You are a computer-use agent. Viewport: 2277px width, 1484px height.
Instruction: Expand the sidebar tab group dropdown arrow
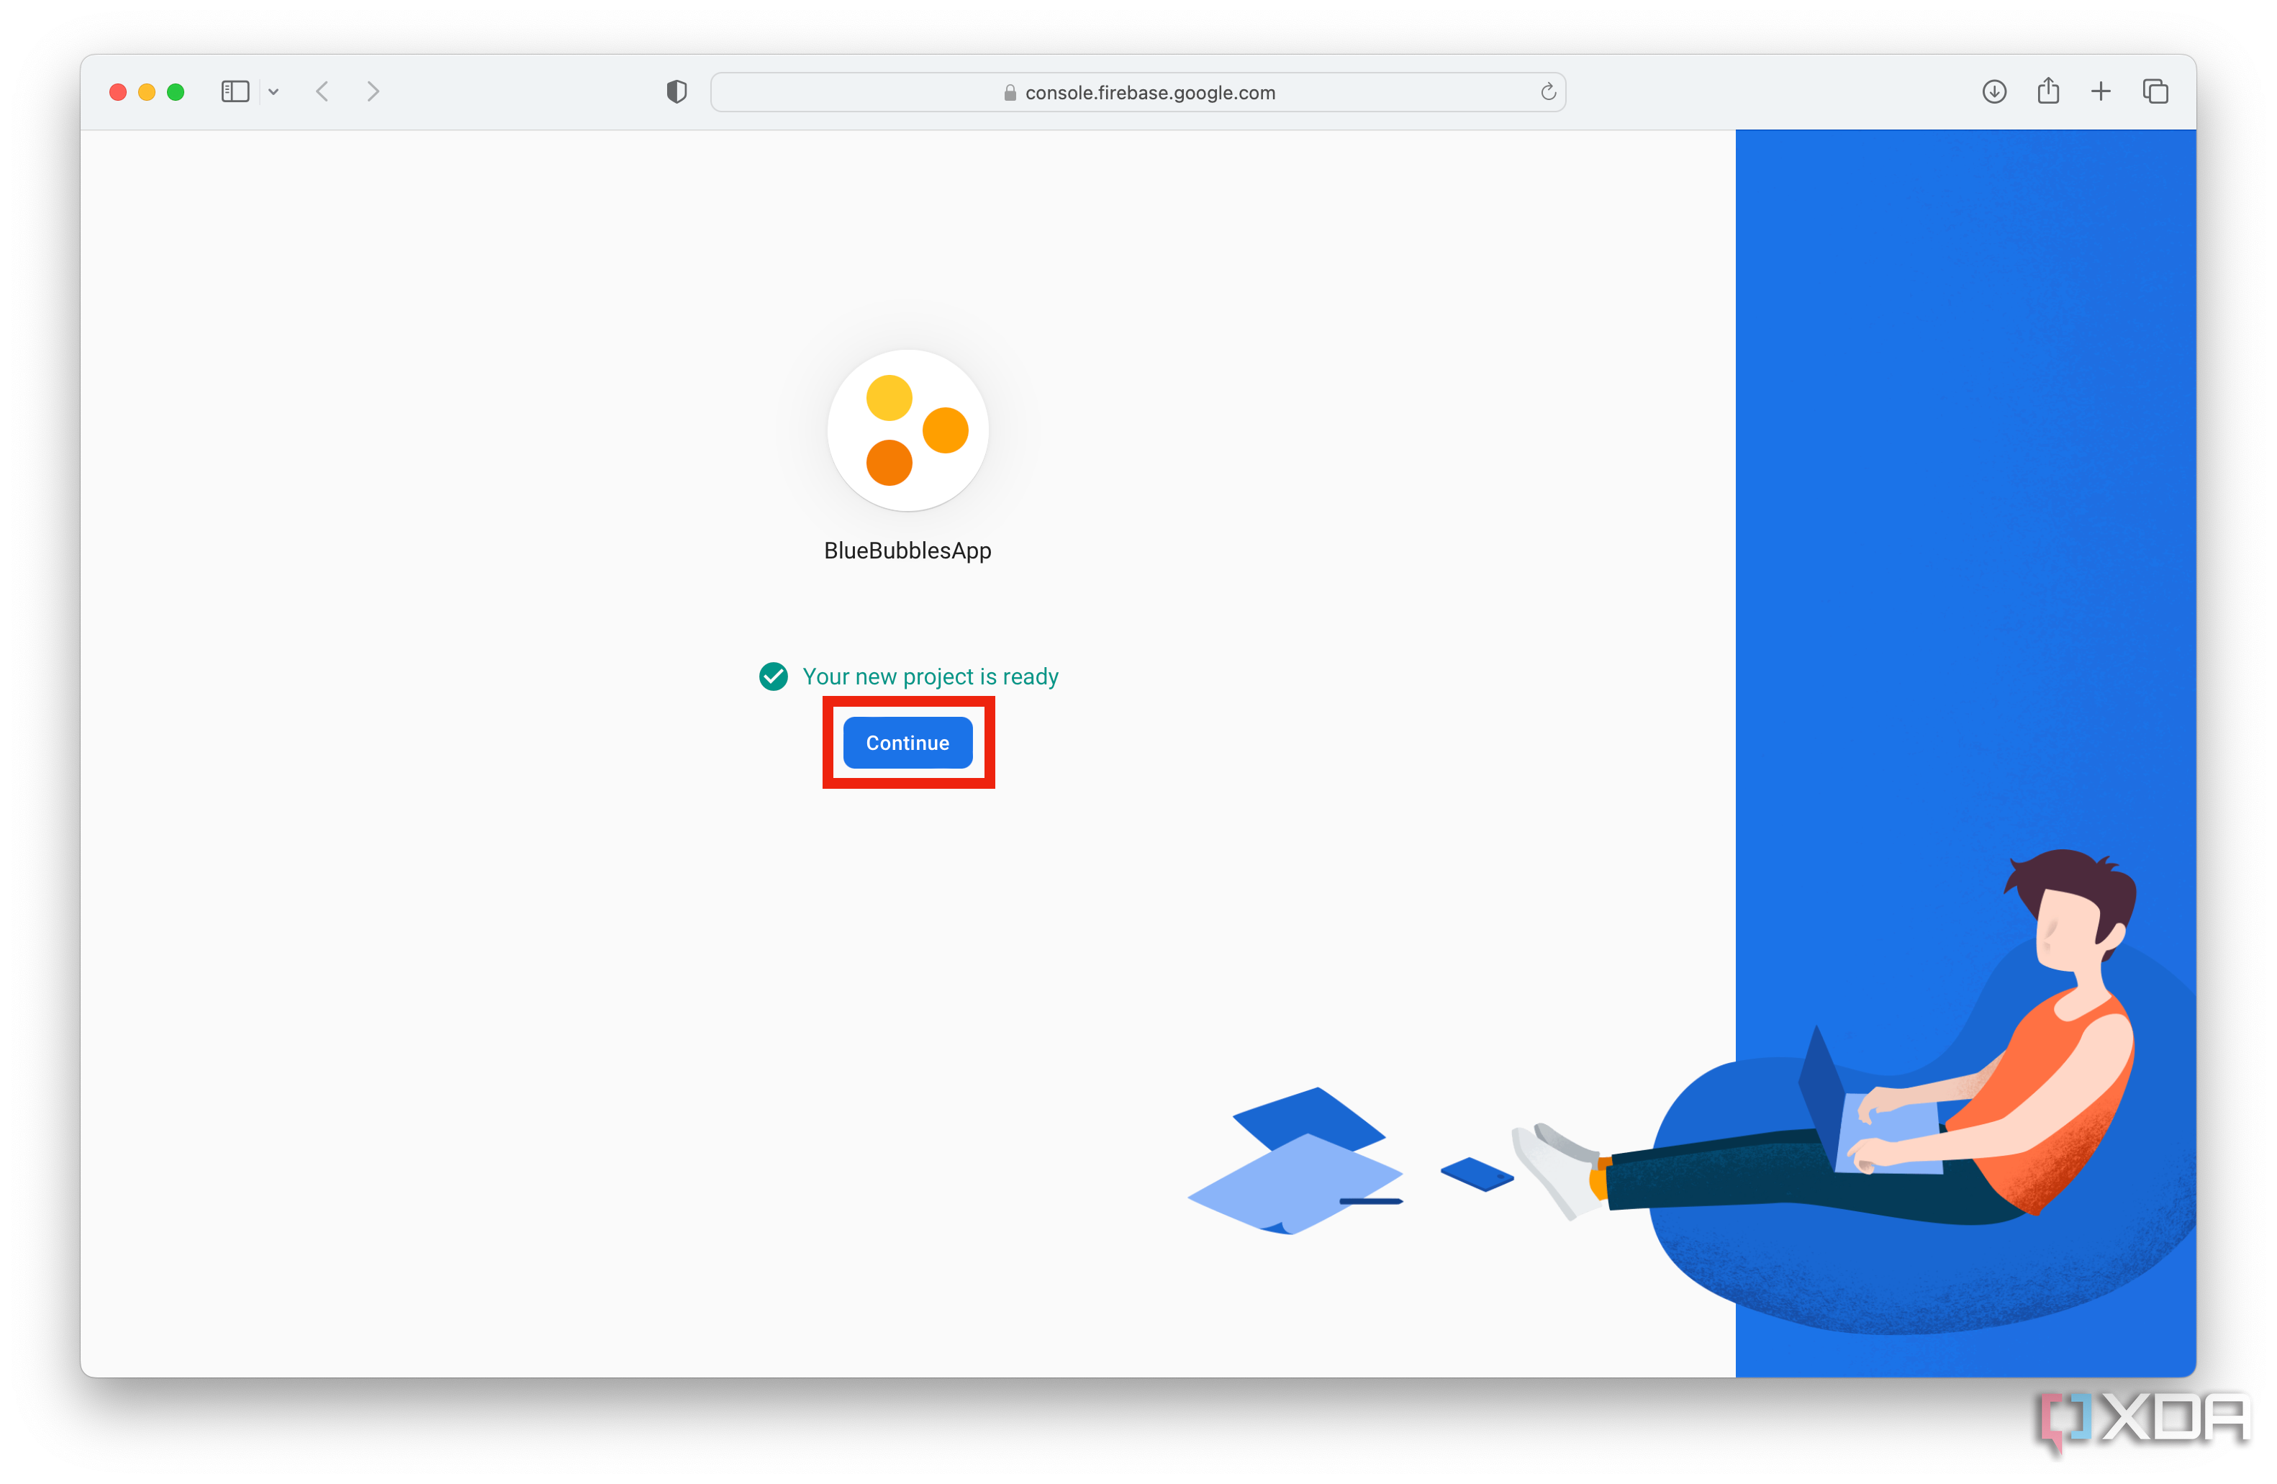(x=273, y=92)
